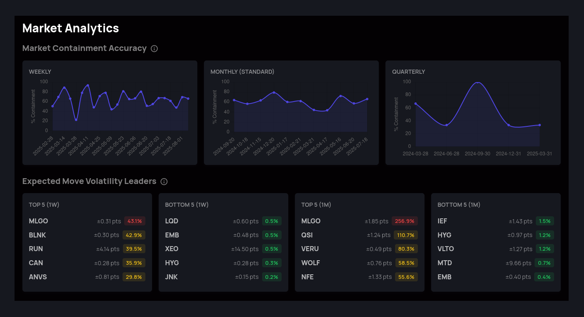
Task: Click the Weekly chart title
Action: (40, 72)
